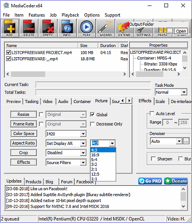The height and width of the screenshot is (223, 192).
Task: Click the Range minimum value field
Action: 168,123
